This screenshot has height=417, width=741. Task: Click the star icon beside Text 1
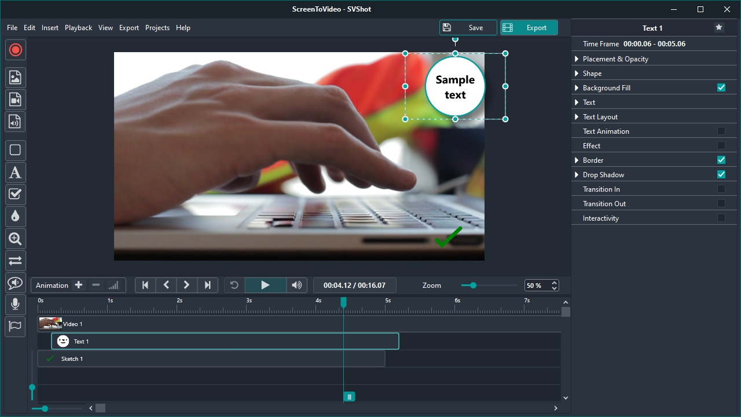pos(719,27)
